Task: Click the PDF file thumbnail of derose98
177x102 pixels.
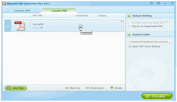Action: (x=20, y=26)
